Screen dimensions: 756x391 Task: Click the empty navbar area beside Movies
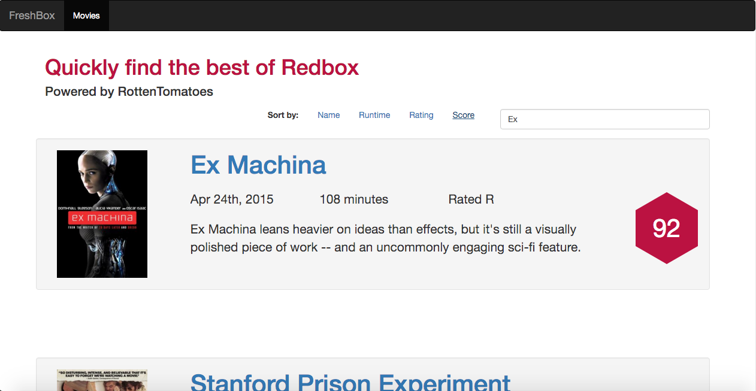(x=419, y=16)
